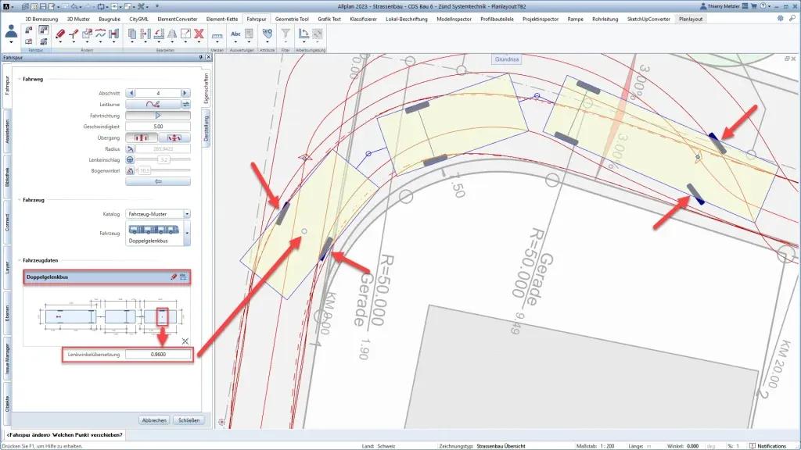Screen dimensions: 801x450
Task: Select the second Übergang transition option
Action: point(174,137)
